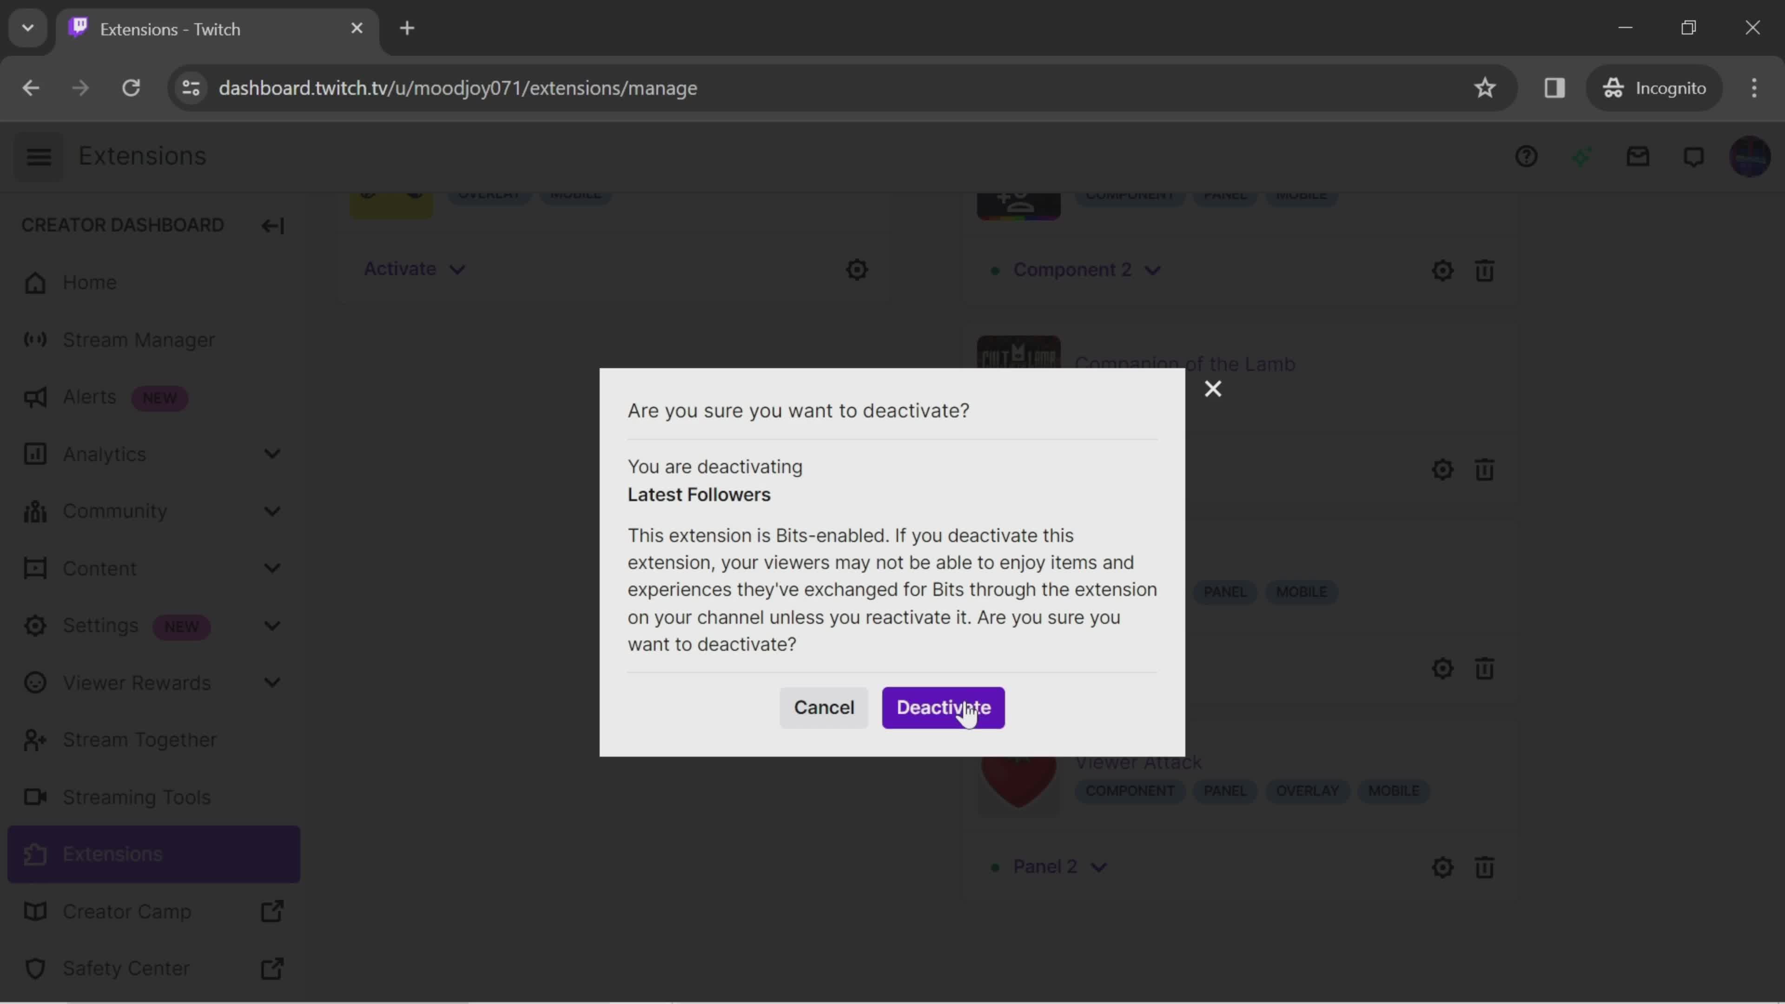Viewport: 1785px width, 1004px height.
Task: Click the delete icon next to Panel 2
Action: pyautogui.click(x=1486, y=867)
